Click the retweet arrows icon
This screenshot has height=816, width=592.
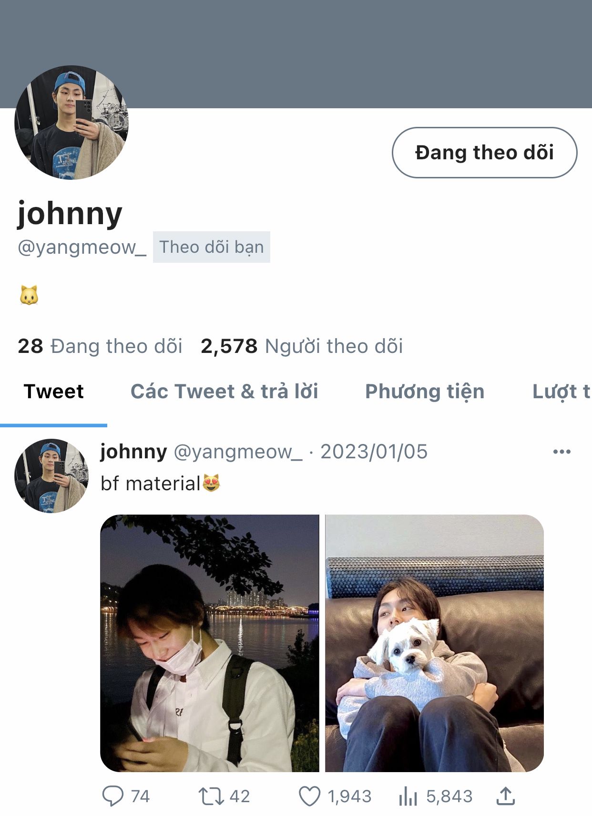click(211, 796)
